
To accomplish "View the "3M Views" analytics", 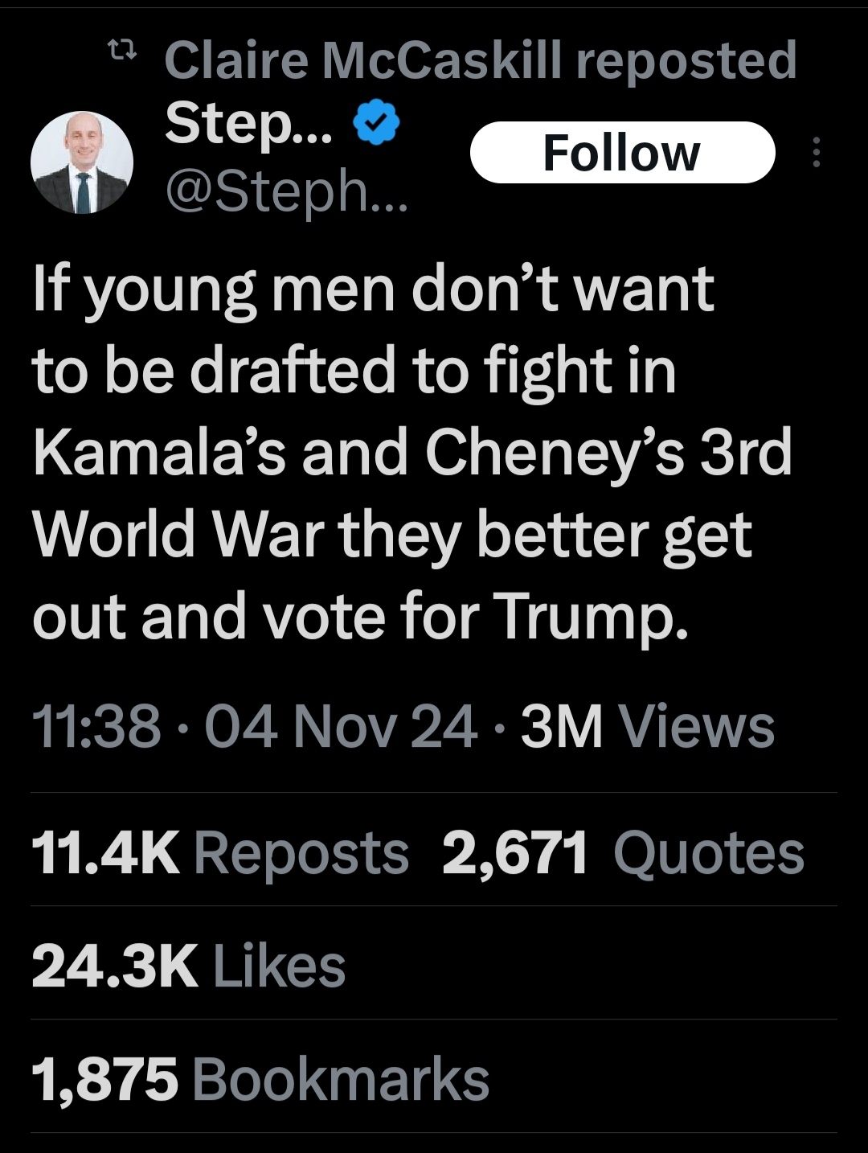I will [647, 727].
